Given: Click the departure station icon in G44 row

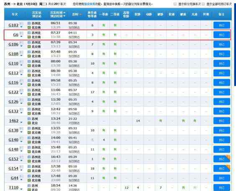Looking at the screenshot, I should 29,176.
